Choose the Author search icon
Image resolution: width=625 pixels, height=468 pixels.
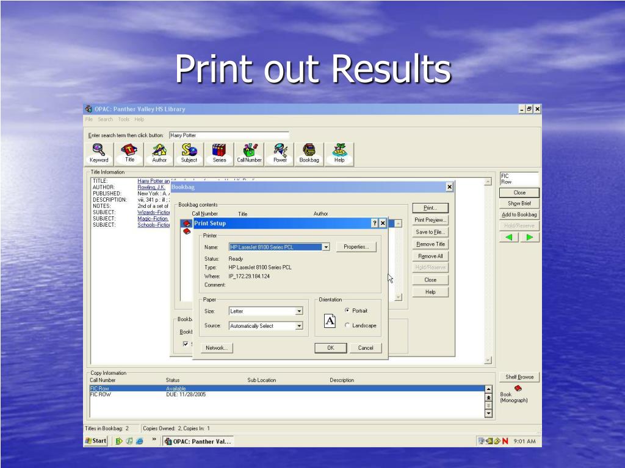(159, 154)
